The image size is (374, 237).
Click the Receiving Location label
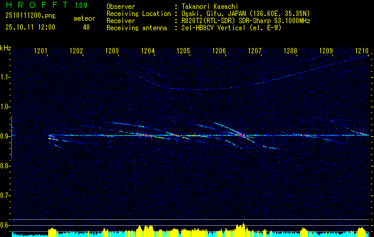tap(139, 14)
